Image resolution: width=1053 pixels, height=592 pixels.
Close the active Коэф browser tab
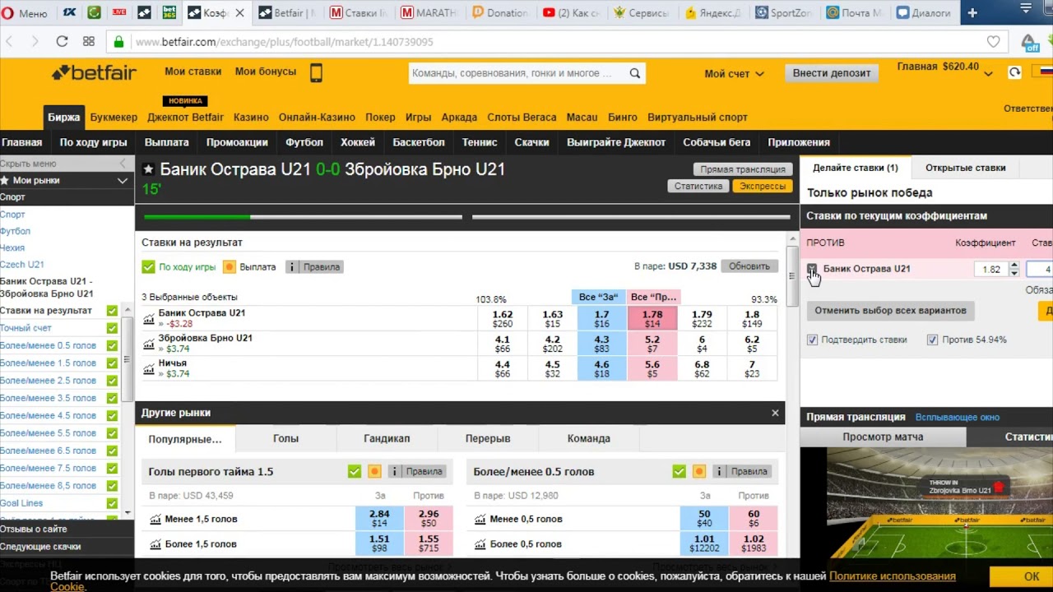(239, 13)
